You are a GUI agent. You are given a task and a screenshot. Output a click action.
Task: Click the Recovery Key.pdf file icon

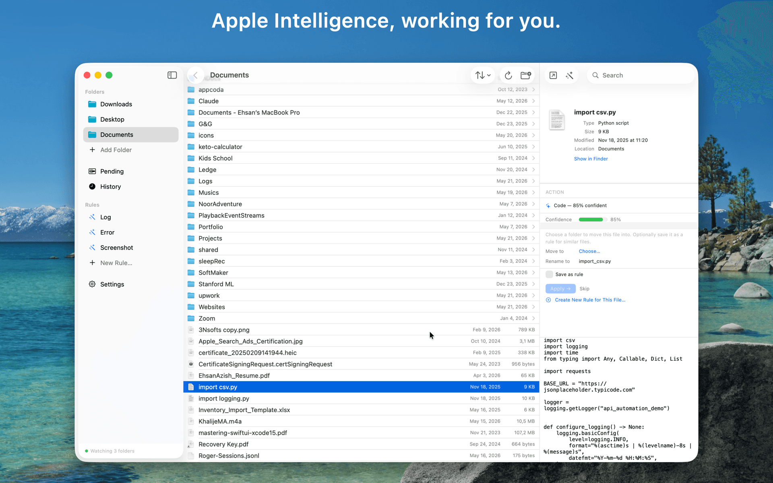click(x=191, y=444)
